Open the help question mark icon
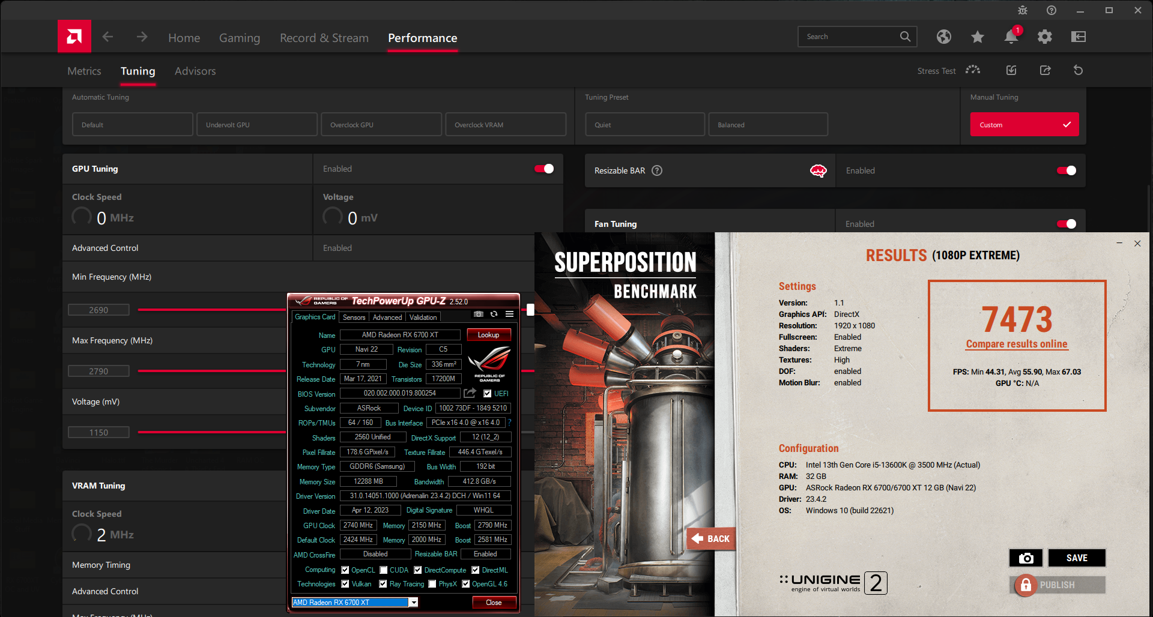1153x617 pixels. (x=1052, y=10)
